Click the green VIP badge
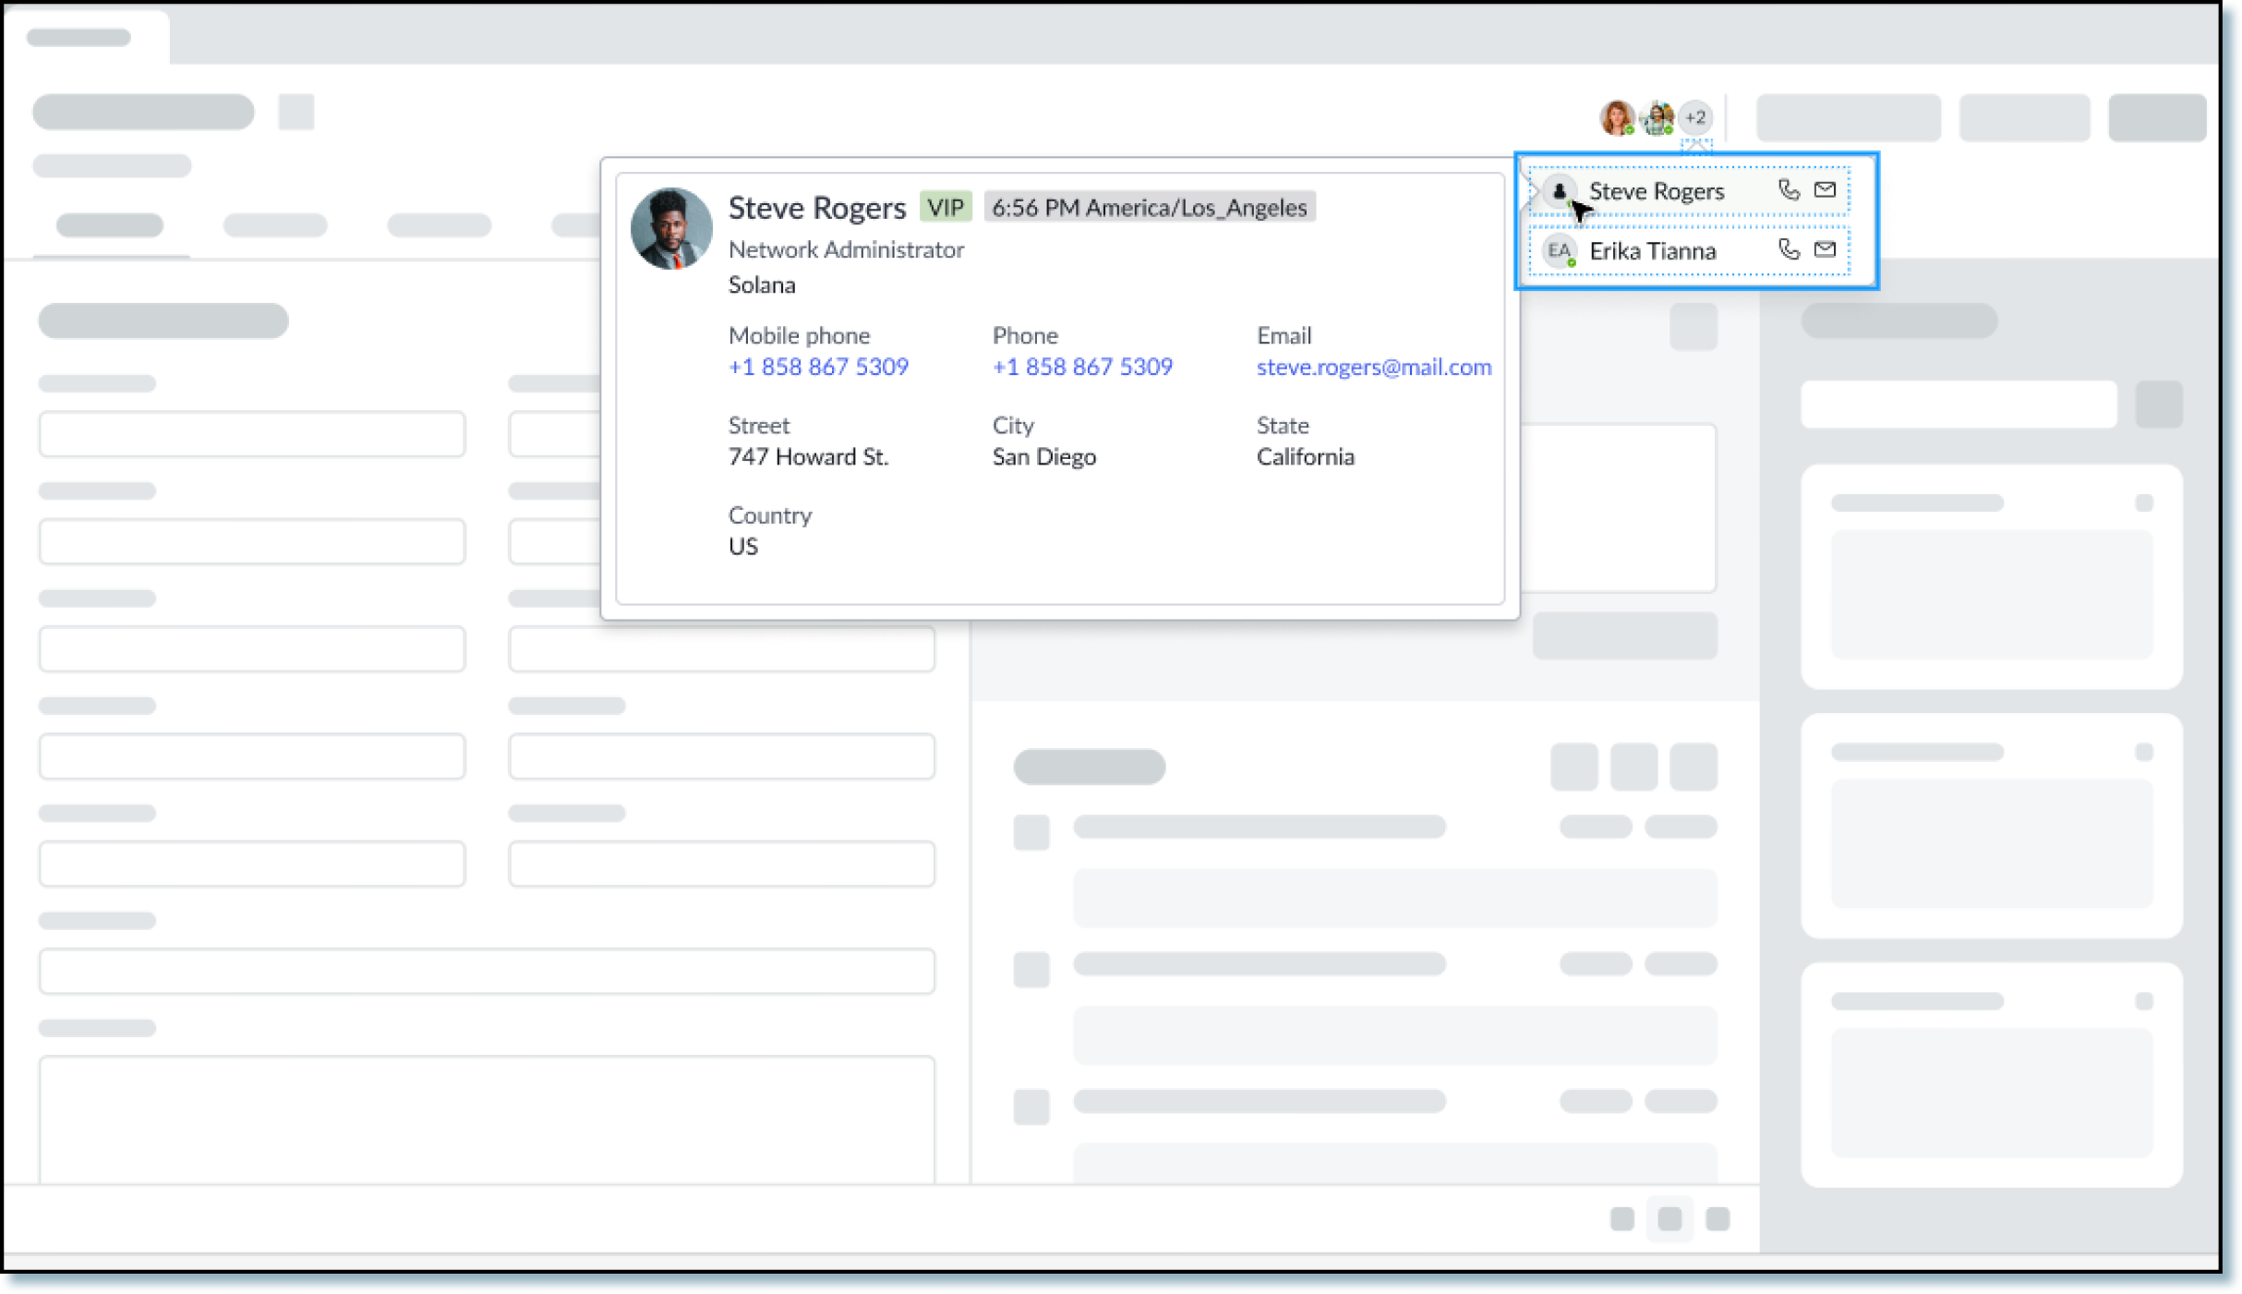The width and height of the screenshot is (2242, 1294). tap(945, 207)
